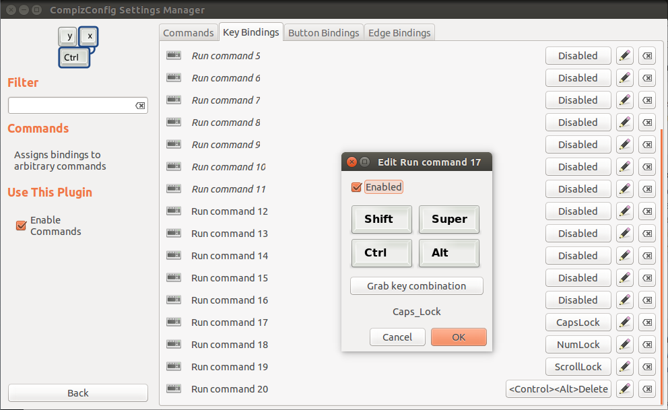Viewport: 668px width, 410px height.
Task: Reset Run command 6 binding to default
Action: click(647, 78)
